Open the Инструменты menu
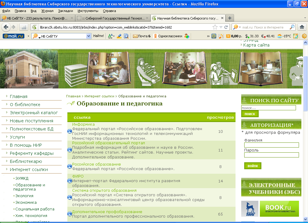The height and width of the screenshot is (223, 308). [88, 11]
